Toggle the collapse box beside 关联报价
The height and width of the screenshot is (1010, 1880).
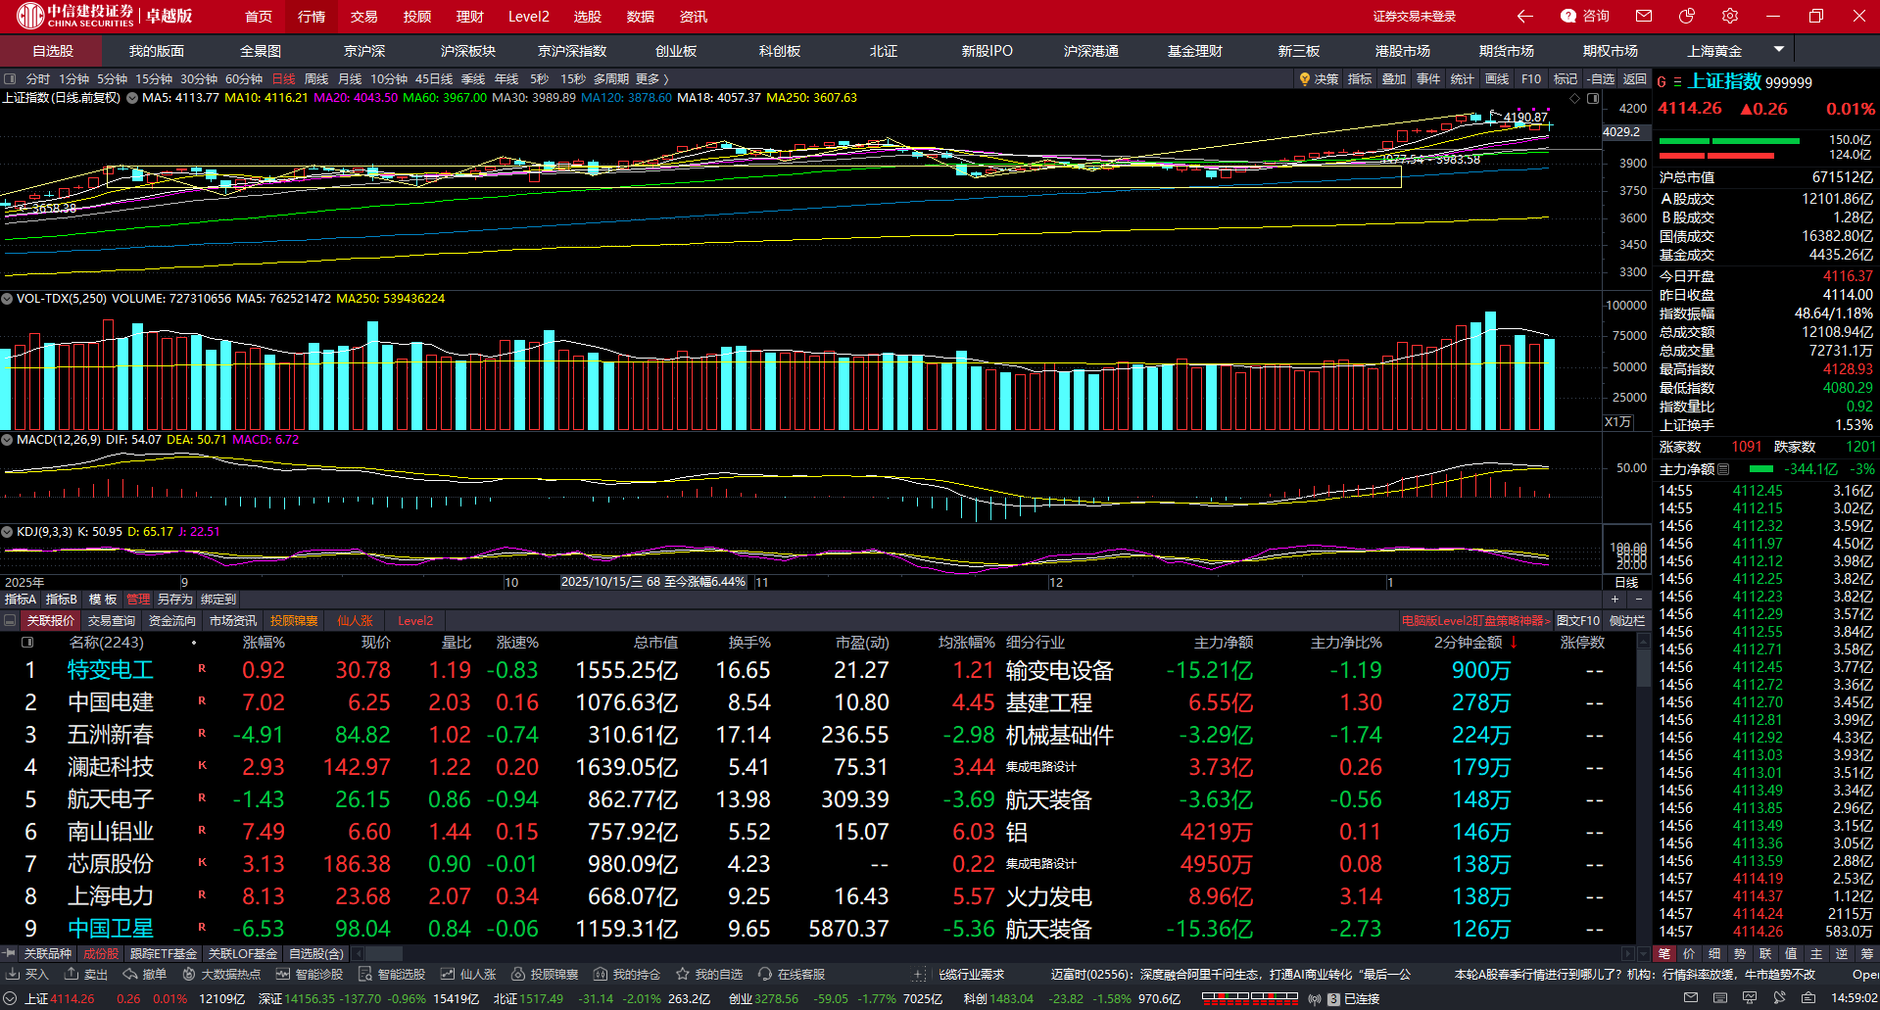10,621
